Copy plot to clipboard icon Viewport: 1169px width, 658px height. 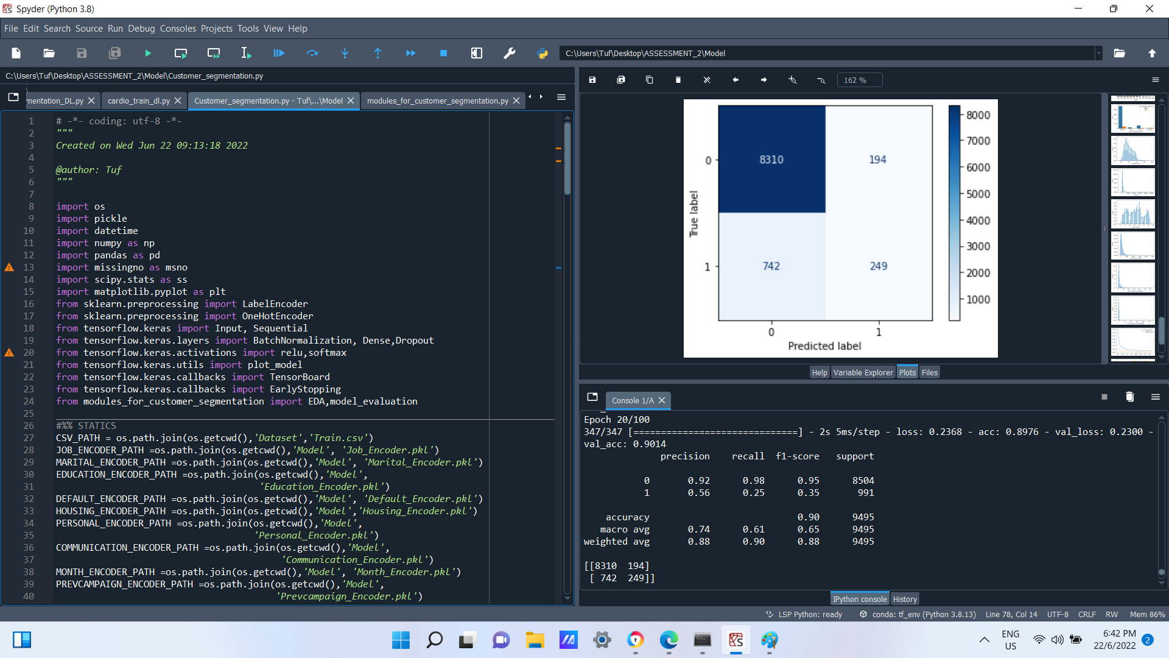(x=650, y=80)
